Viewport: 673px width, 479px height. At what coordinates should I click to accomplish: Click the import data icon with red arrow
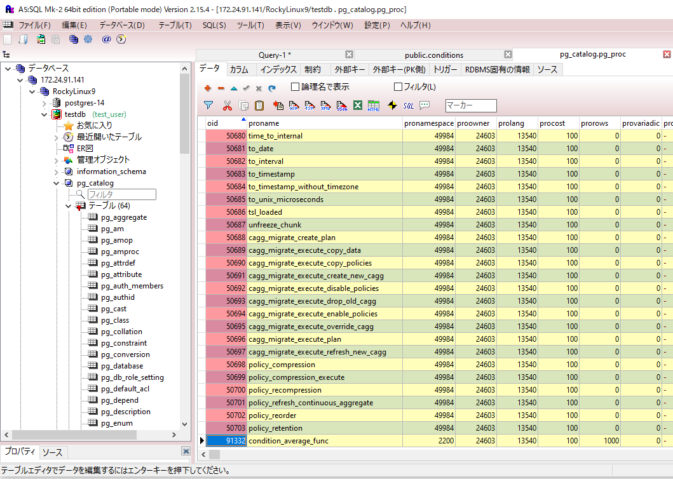tap(278, 105)
